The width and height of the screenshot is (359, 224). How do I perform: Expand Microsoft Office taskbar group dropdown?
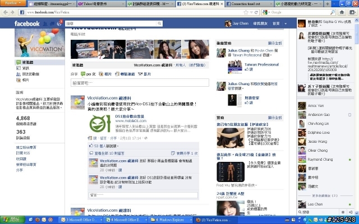click(x=101, y=220)
